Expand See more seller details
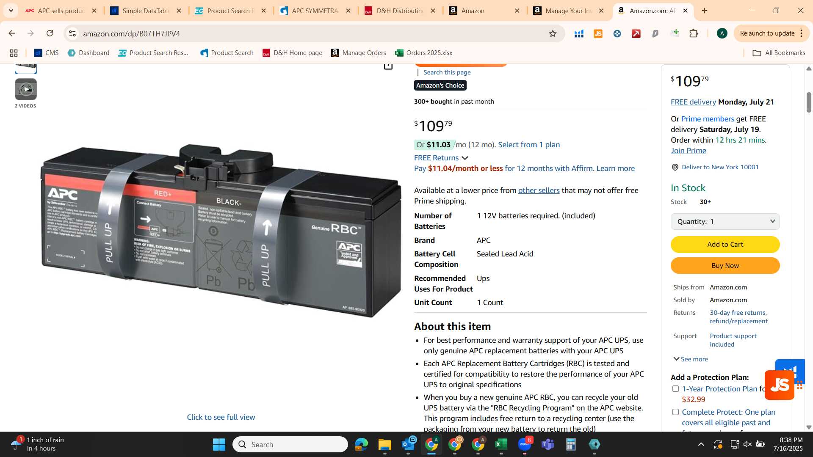The width and height of the screenshot is (813, 457). (x=691, y=359)
